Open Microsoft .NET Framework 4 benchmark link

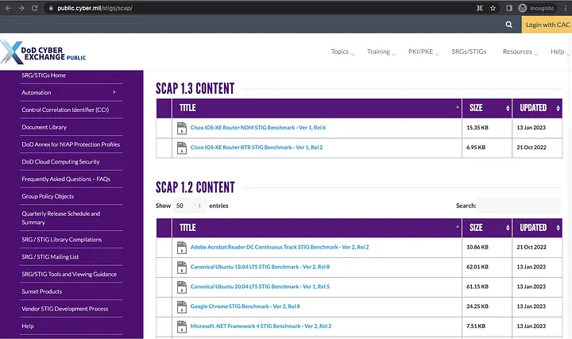coord(261,326)
